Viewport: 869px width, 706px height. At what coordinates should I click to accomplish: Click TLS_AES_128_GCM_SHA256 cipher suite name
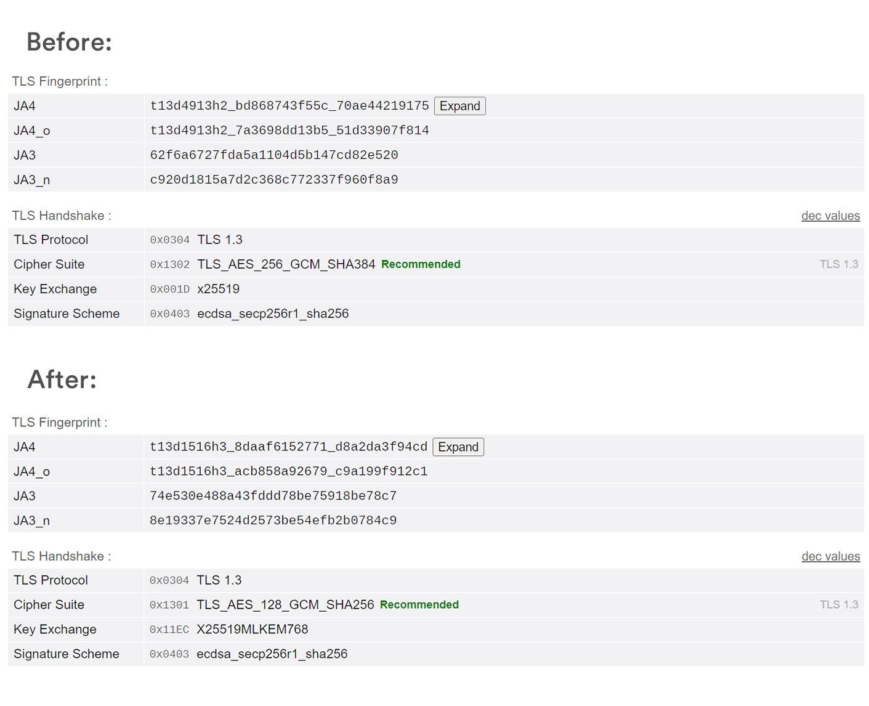(x=285, y=605)
